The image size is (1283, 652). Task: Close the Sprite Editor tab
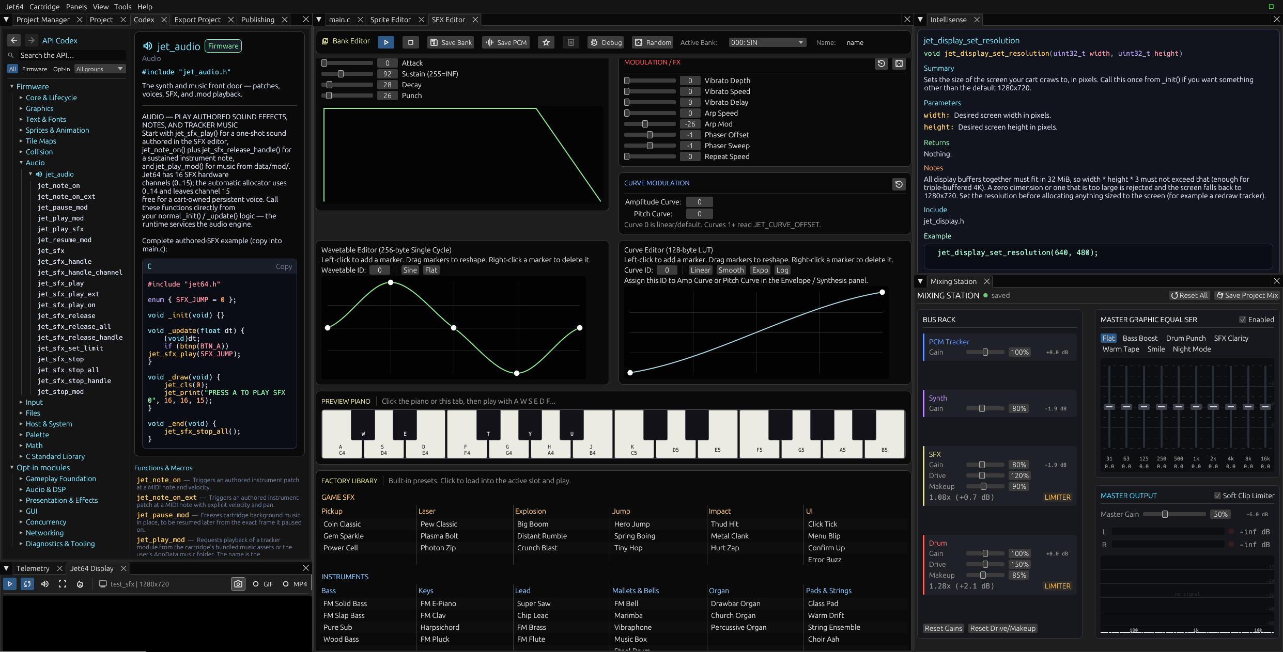[x=421, y=20]
